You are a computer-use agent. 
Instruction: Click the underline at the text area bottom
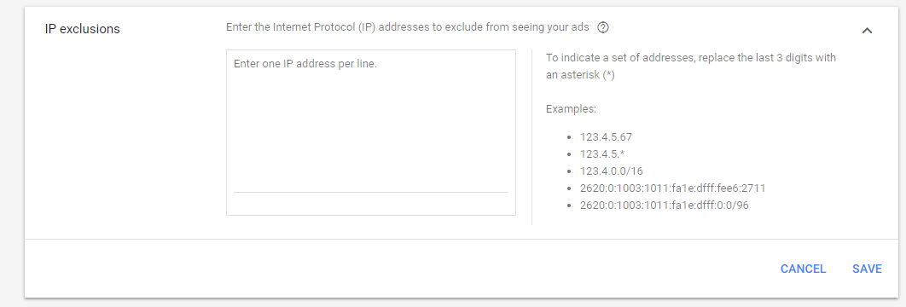tap(371, 192)
